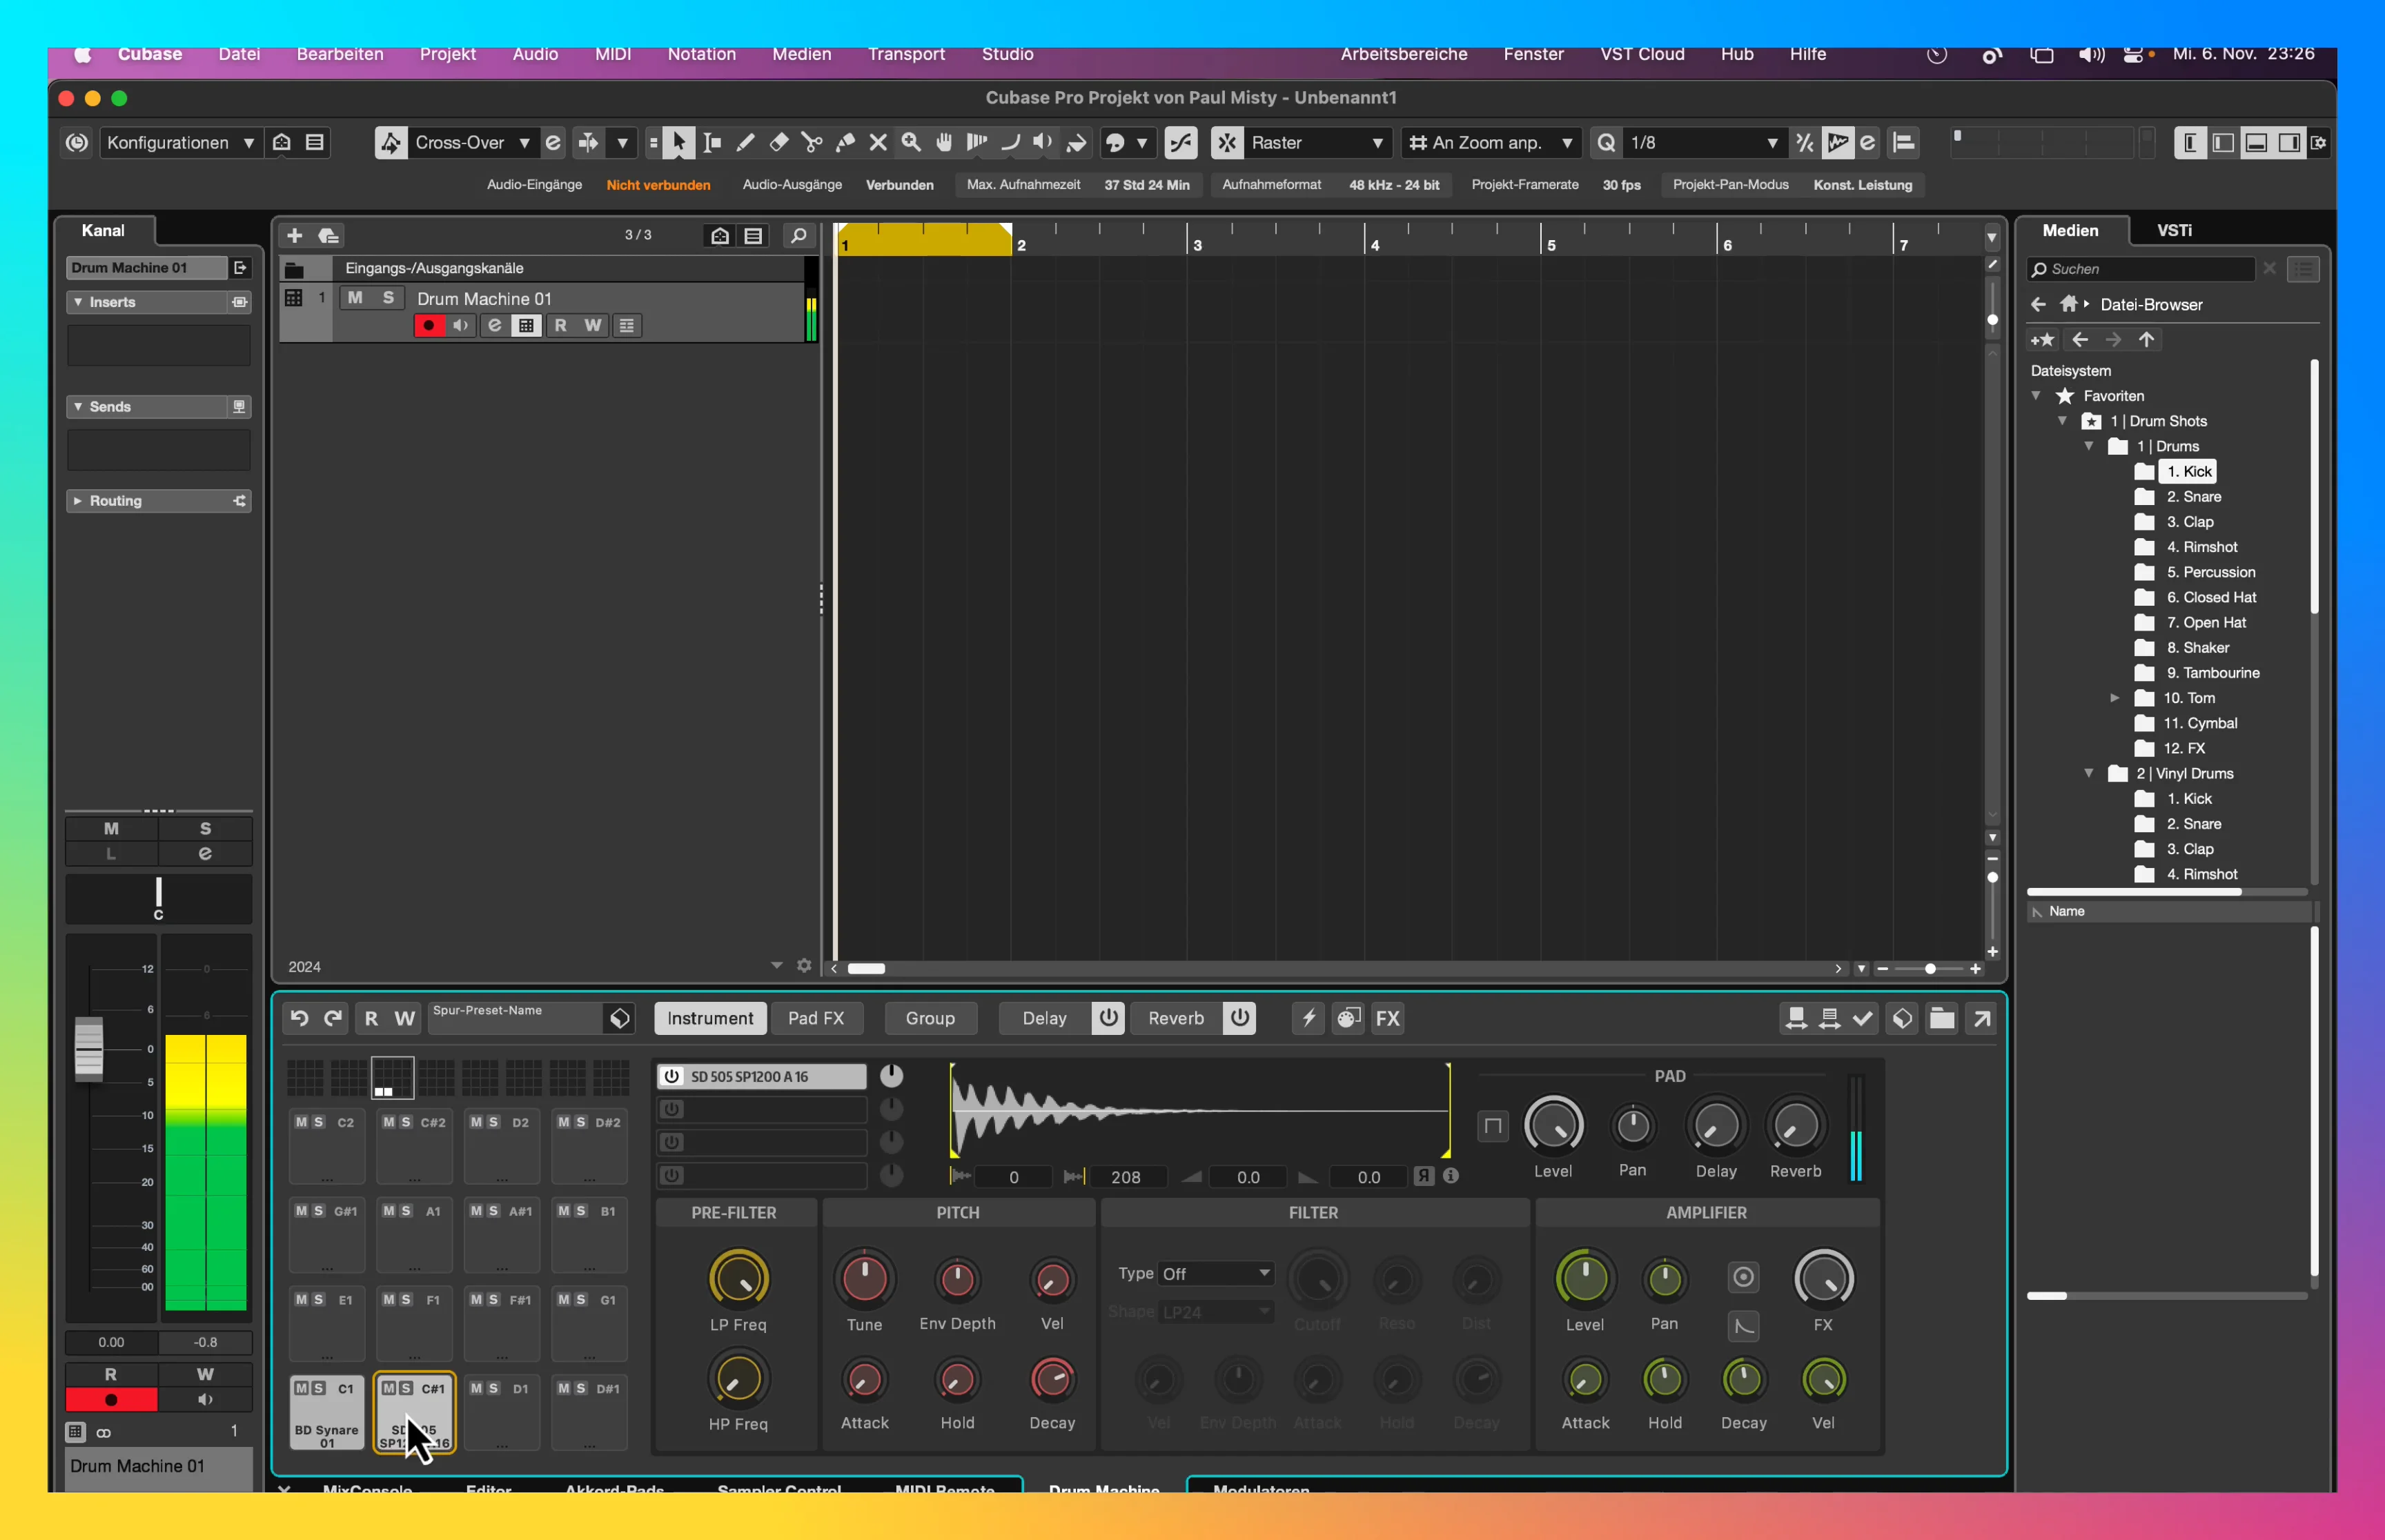Toggle record enable on Drum Machine 01 track

pos(429,326)
